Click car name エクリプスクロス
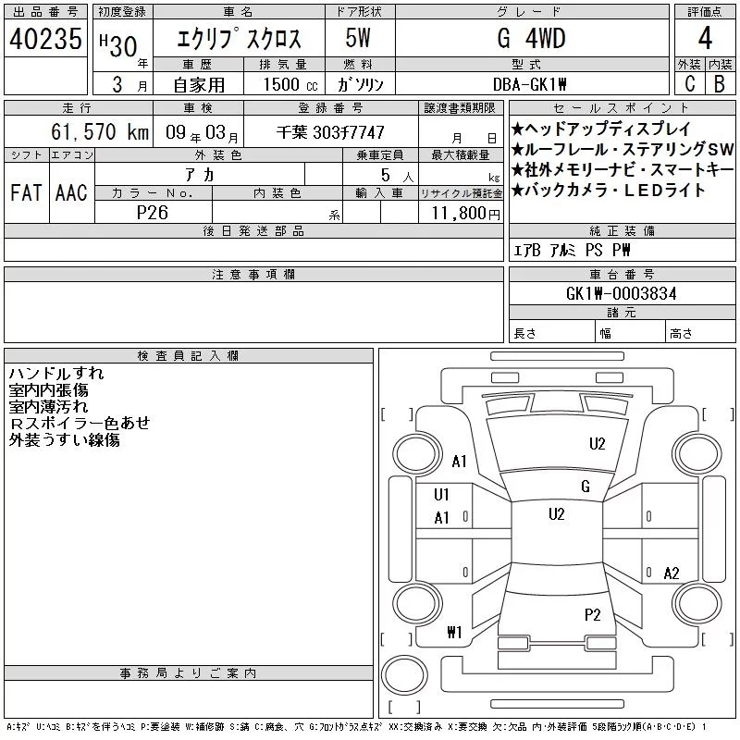The height and width of the screenshot is (740, 740). tap(239, 38)
